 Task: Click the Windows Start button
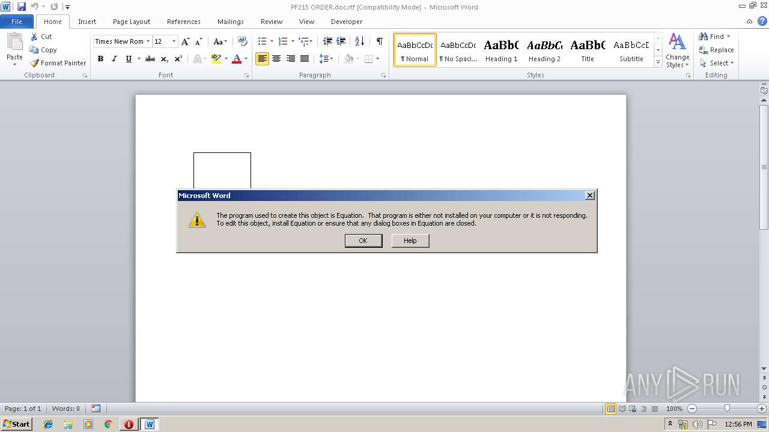(16, 424)
